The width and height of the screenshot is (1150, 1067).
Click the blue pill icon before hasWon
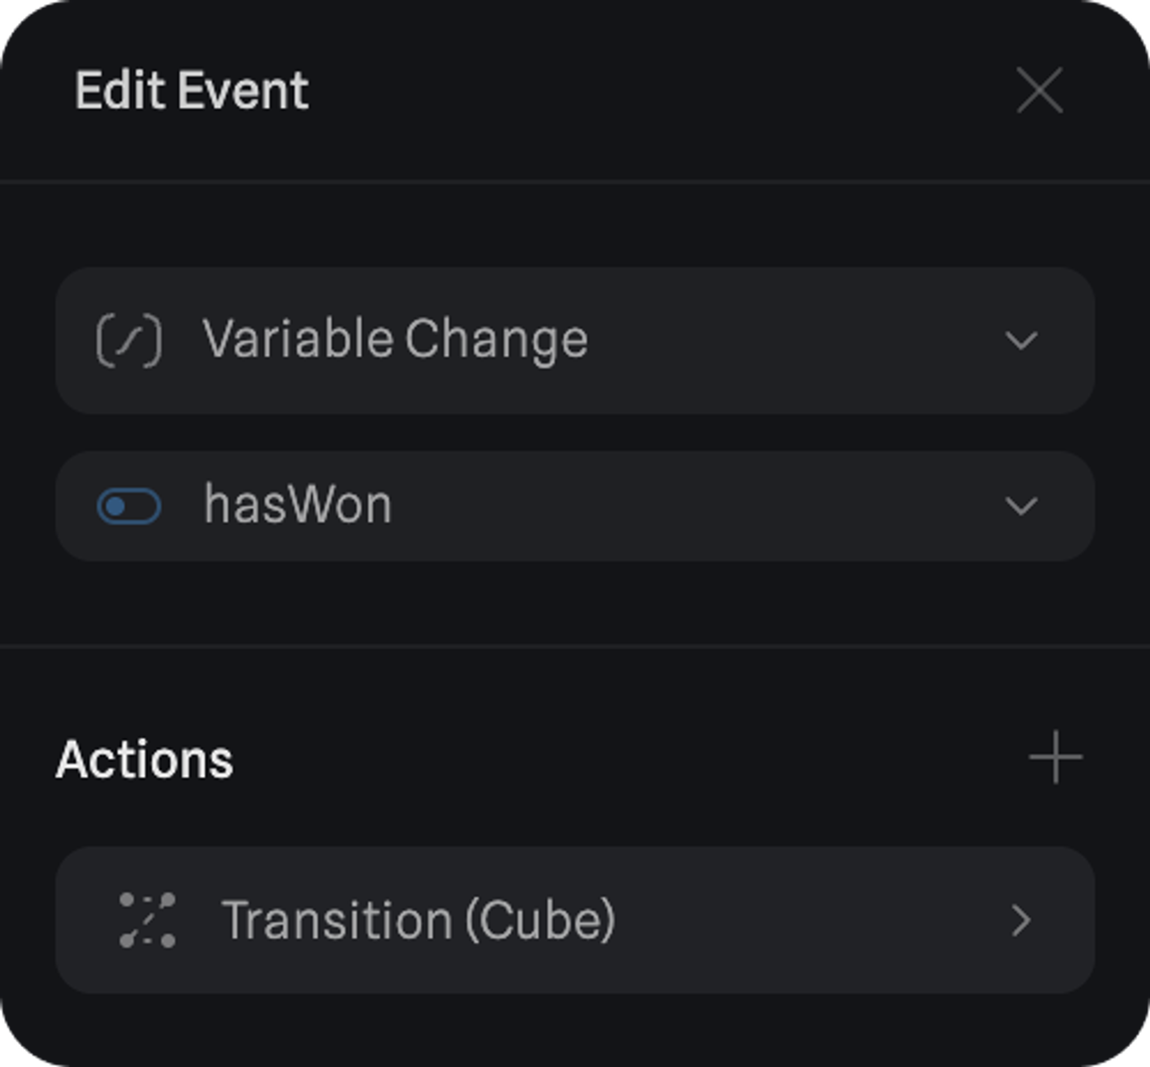pyautogui.click(x=129, y=506)
